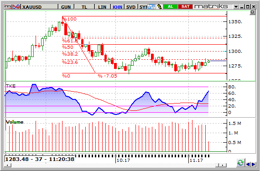Click the Matriks logo icon at window's top-left
Viewport: 260px width, 171px height.
tap(8, 7)
